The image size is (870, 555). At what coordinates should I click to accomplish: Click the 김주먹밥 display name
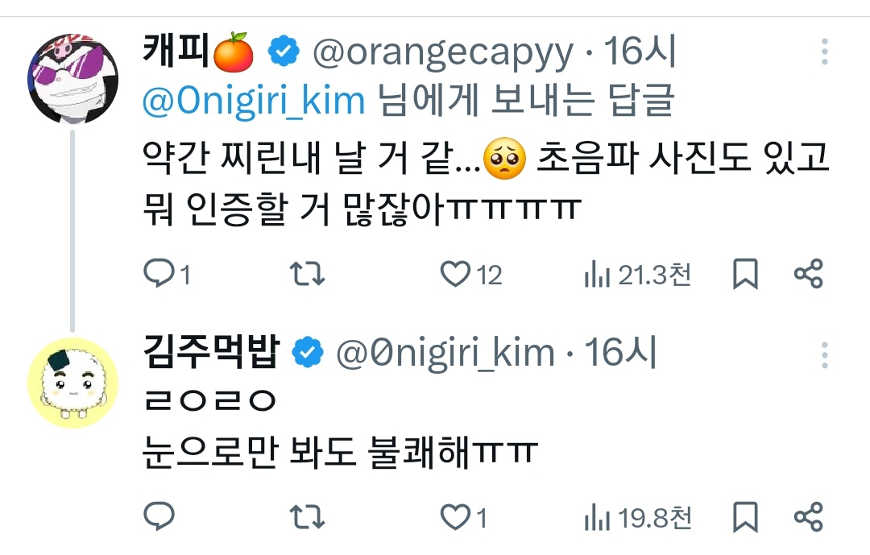(211, 353)
